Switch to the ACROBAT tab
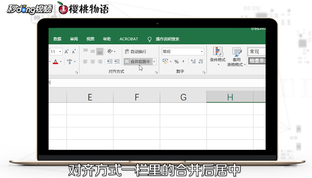 click(x=129, y=39)
